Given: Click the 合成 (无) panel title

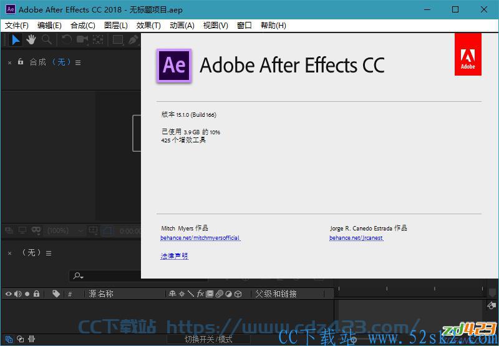Looking at the screenshot, I should [51, 62].
